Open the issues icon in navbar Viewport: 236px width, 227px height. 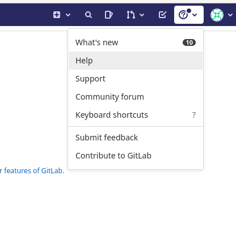[x=109, y=15]
